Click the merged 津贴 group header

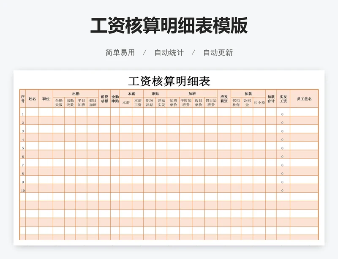click(155, 94)
